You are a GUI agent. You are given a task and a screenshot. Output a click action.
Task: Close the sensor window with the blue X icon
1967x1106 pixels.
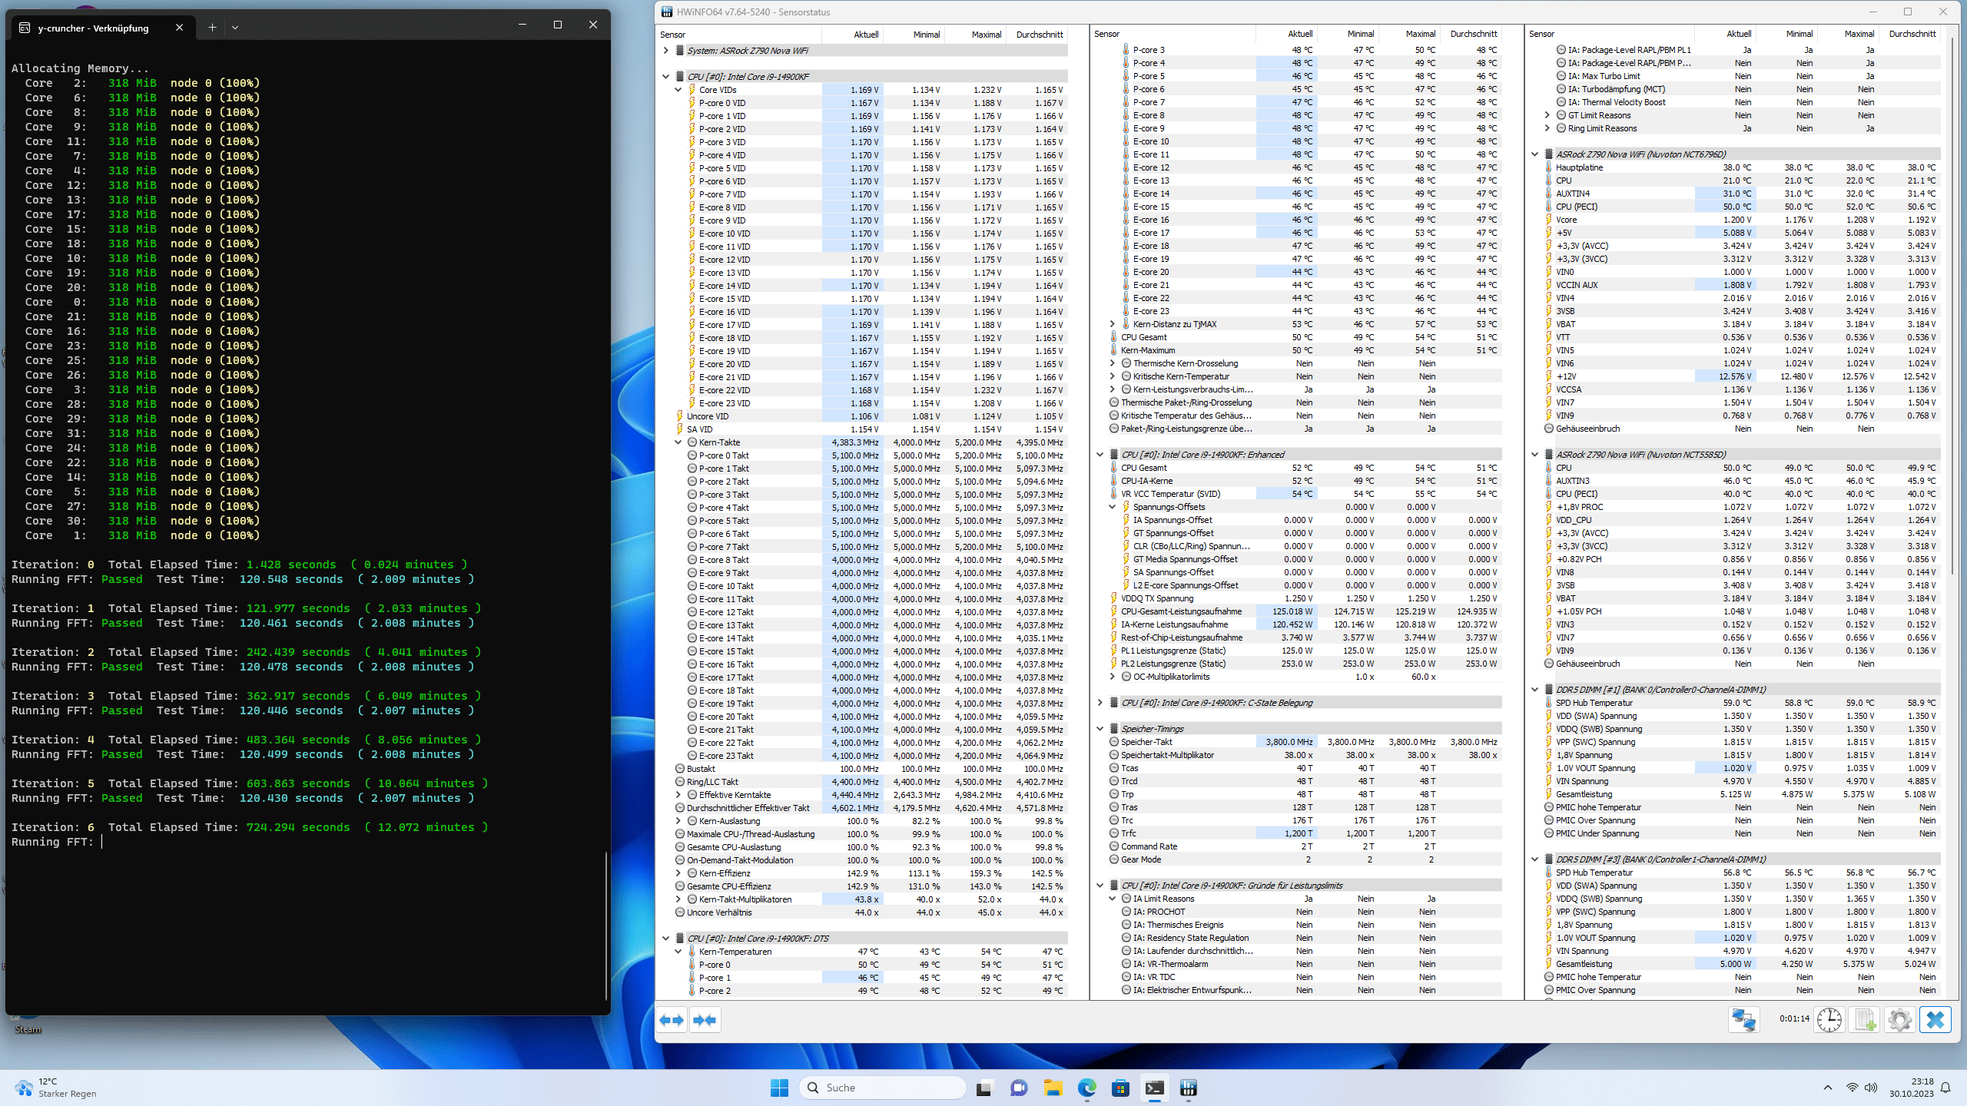coord(1935,1020)
